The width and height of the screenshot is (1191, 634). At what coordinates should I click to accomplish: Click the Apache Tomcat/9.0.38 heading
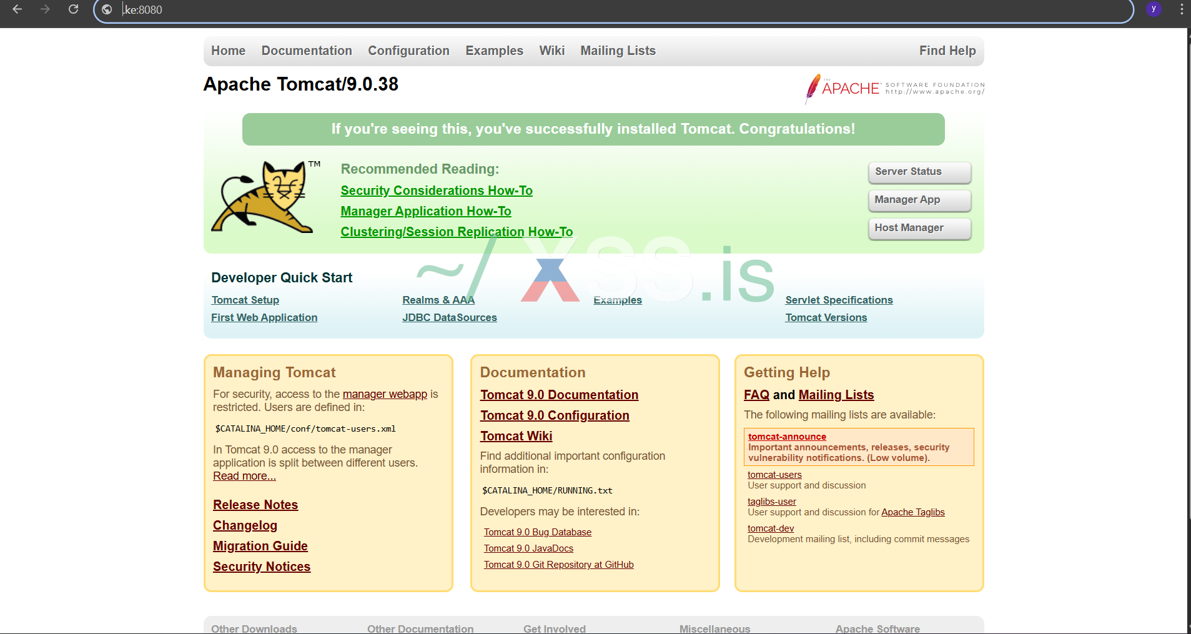pyautogui.click(x=300, y=84)
